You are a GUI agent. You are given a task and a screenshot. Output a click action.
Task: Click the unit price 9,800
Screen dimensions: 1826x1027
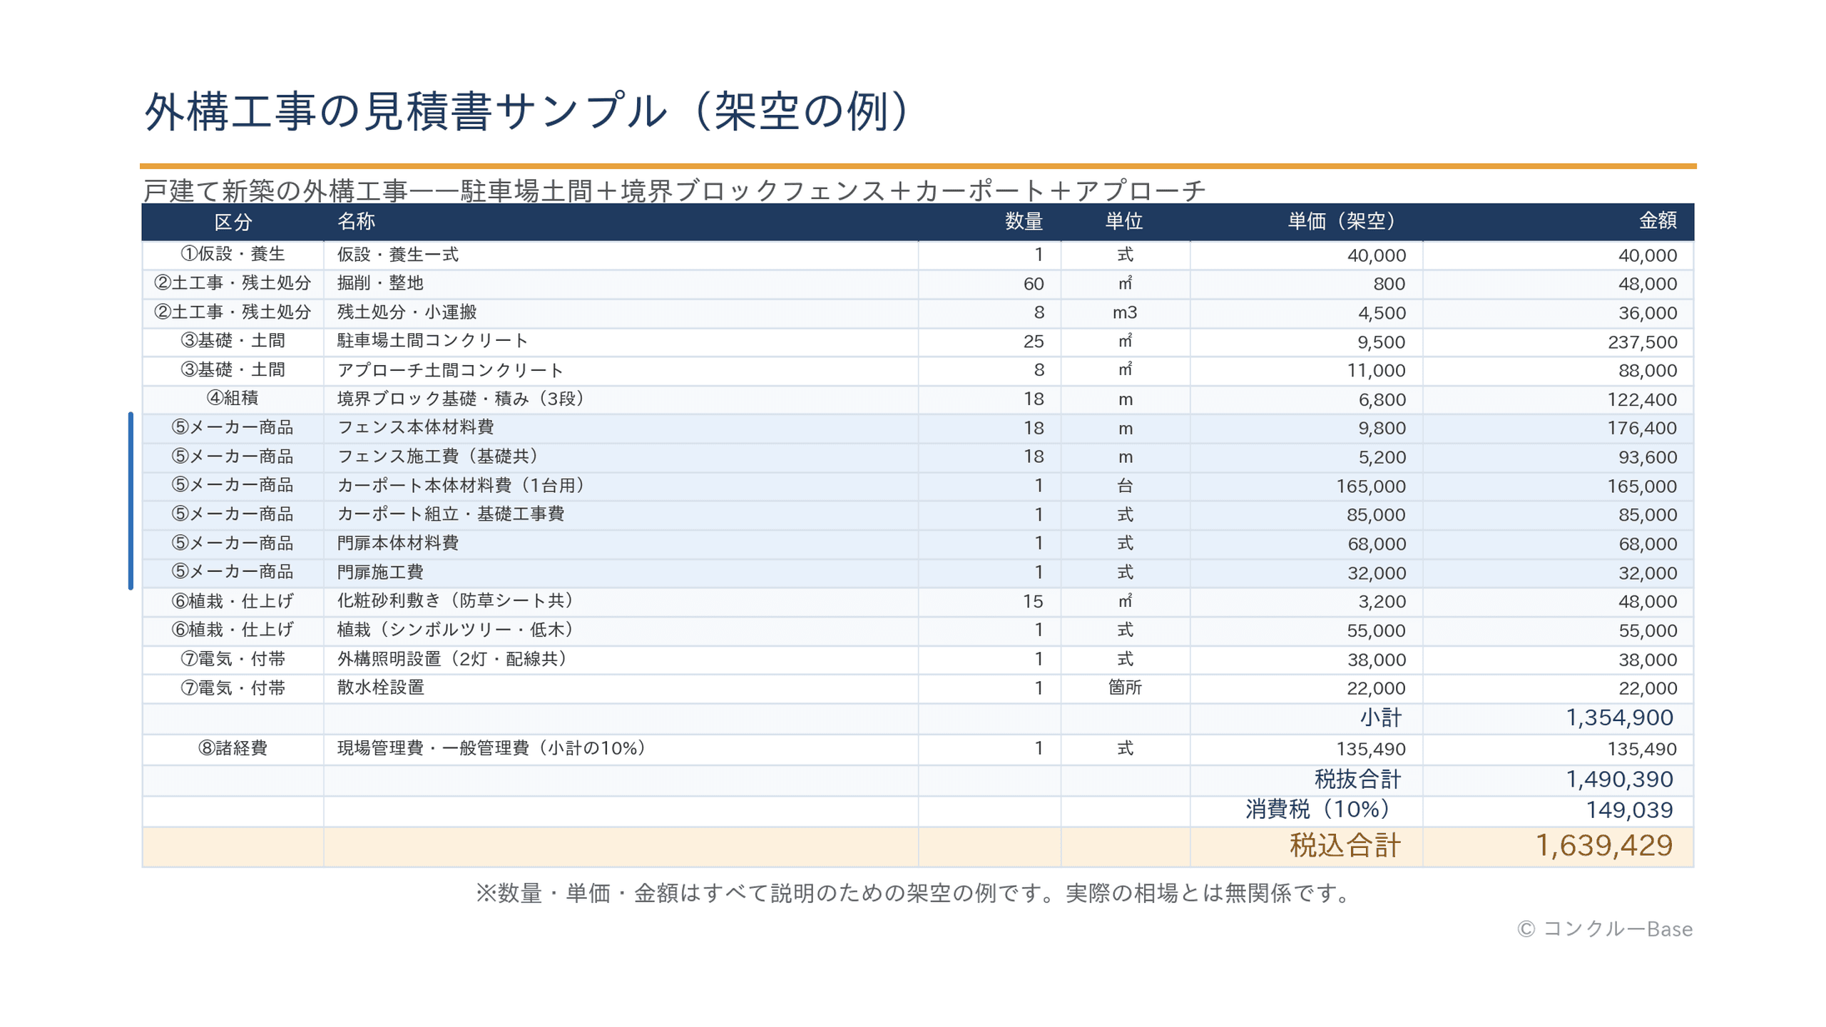[x=1382, y=429]
